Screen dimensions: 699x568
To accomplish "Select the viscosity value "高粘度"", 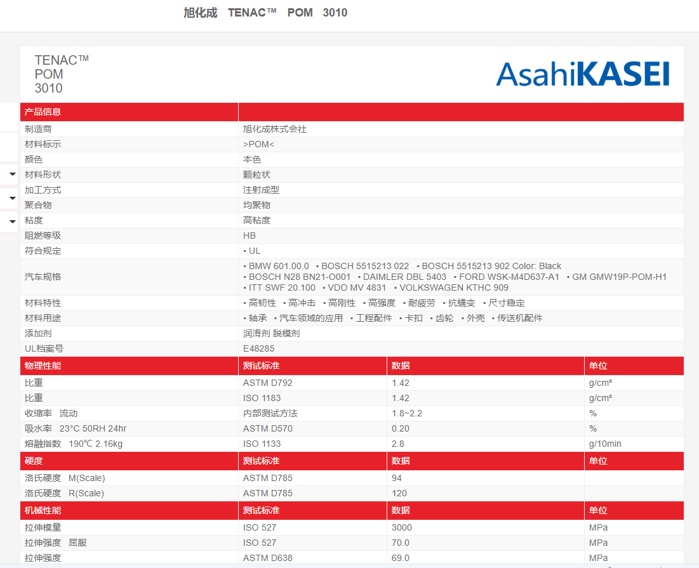I will click(x=256, y=220).
